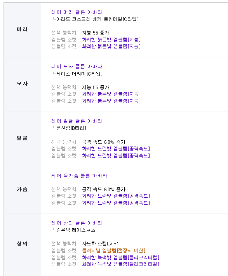This screenshot has width=228, height=276.
Task: Click second 붉은빛 엠블렘[지능] in 머리 row
Action: pos(111,46)
